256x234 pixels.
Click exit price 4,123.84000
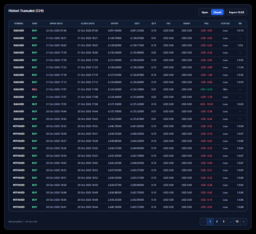click(x=137, y=97)
